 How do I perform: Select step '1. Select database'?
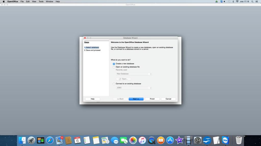pyautogui.click(x=92, y=47)
